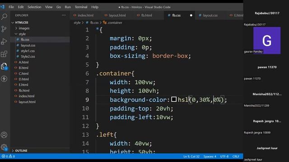
Task: Click the border-box value on line 4
Action: [170, 56]
